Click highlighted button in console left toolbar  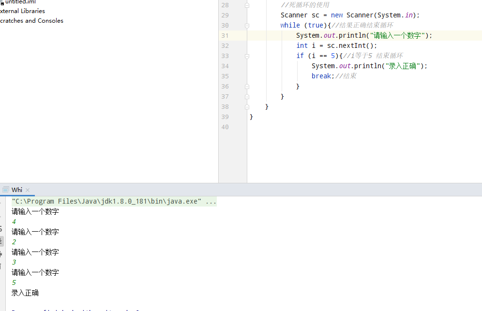click(2, 240)
